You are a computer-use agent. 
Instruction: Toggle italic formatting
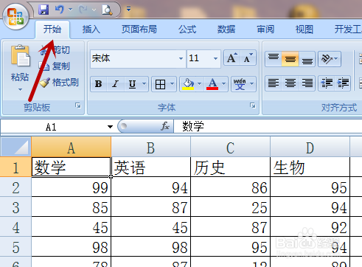click(115, 84)
